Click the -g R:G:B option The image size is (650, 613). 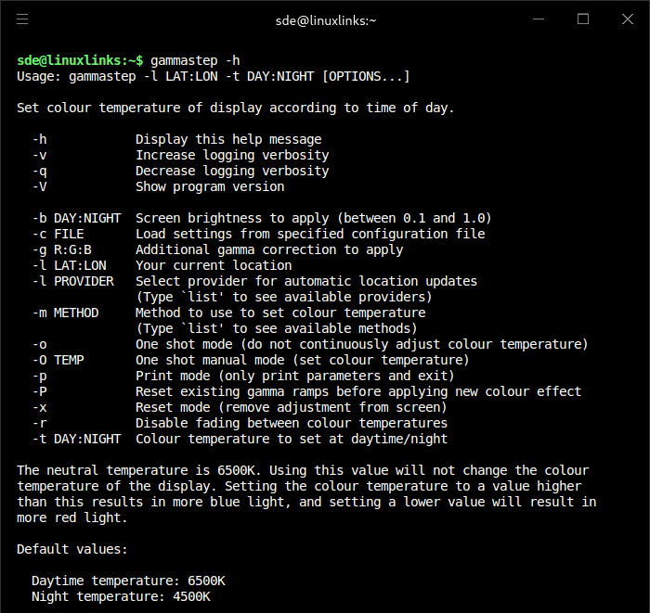pos(62,249)
